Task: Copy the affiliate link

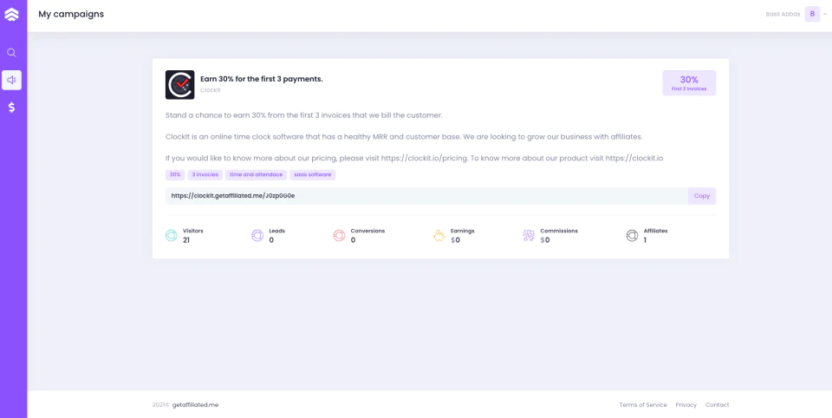Action: tap(702, 196)
